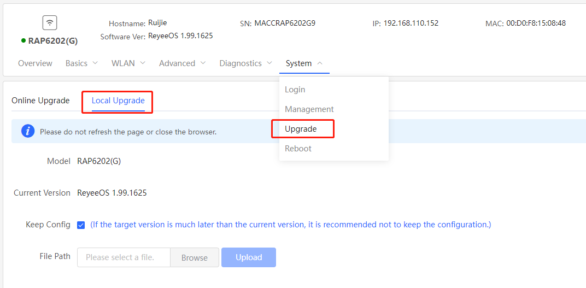This screenshot has height=288, width=586.
Task: Switch to the Online Upgrade tab
Action: coord(40,101)
